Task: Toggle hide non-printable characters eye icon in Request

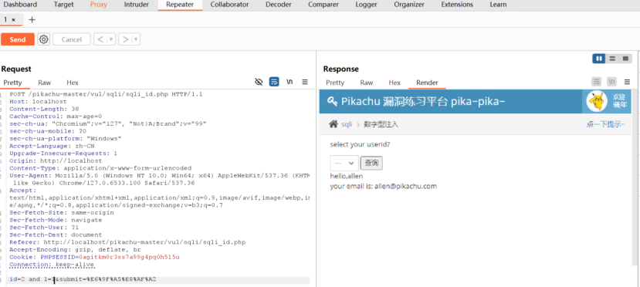Action: [259, 82]
